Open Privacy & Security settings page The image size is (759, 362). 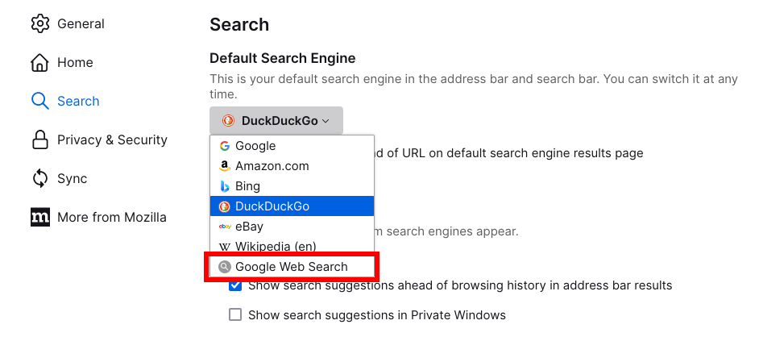112,140
